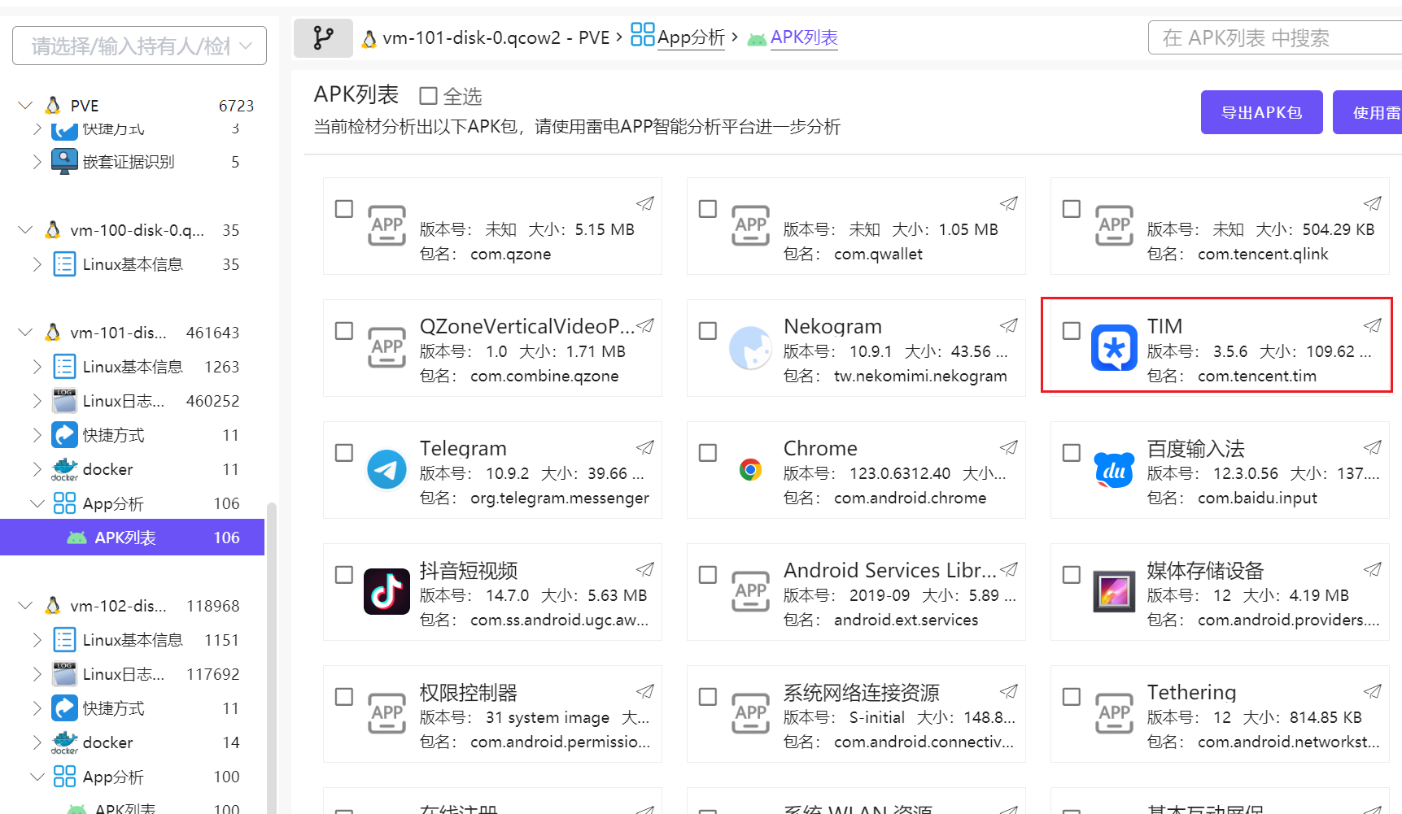Click the 媒体存储设备 app icon
The width and height of the screenshot is (1402, 814).
click(1113, 592)
